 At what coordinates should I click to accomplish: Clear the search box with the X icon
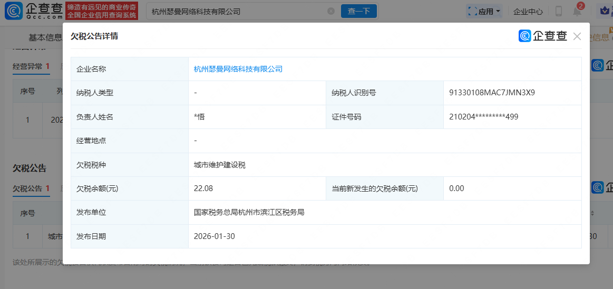coord(330,11)
